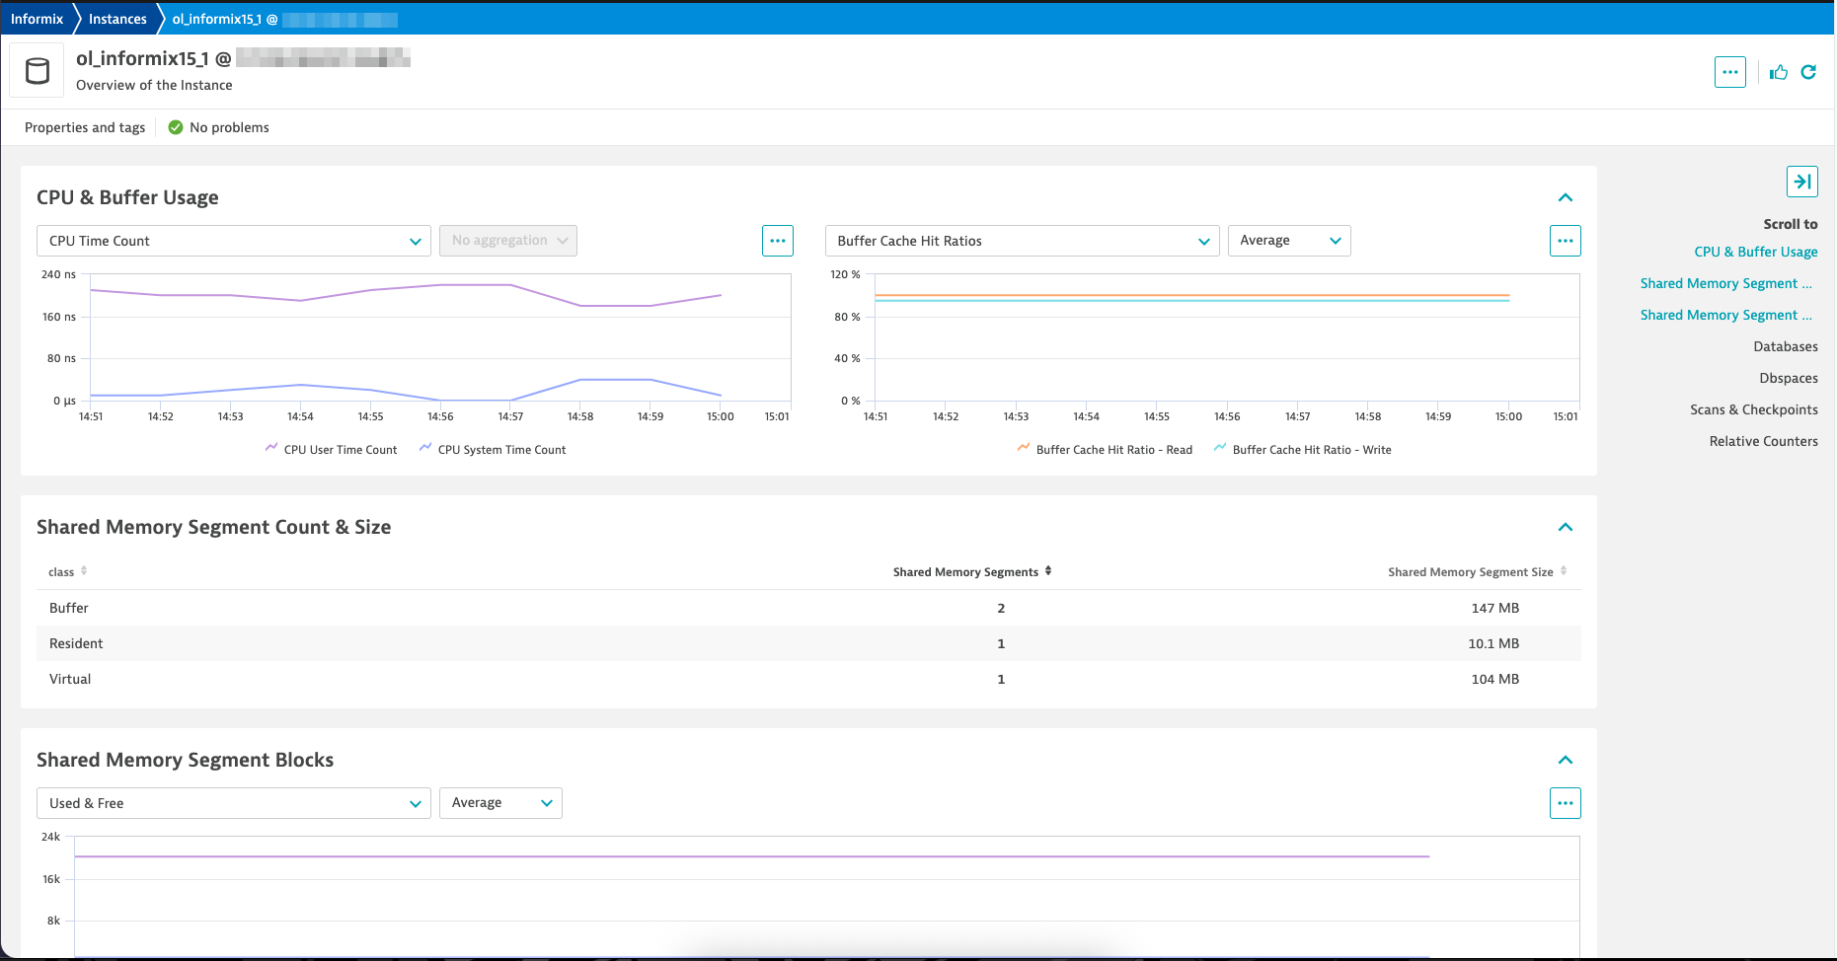Screen dimensions: 1837x961
Task: Toggle Buffer Cache Hit Ratio - Read series
Action: 1105,450
